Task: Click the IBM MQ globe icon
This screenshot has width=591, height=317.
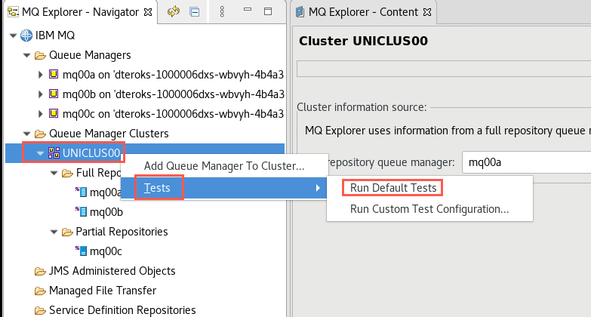Action: (26, 35)
